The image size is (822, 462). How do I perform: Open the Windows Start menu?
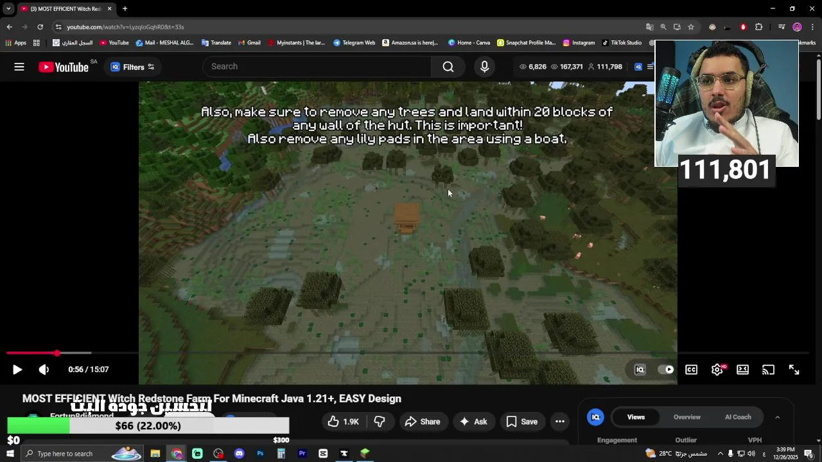10,454
